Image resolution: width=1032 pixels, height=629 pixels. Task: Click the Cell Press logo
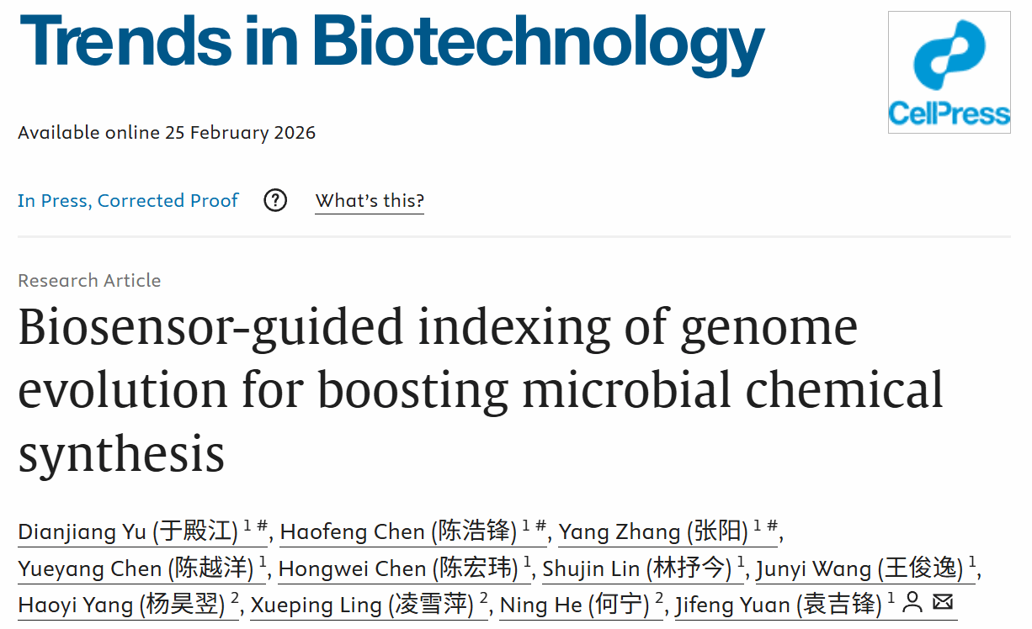click(949, 72)
